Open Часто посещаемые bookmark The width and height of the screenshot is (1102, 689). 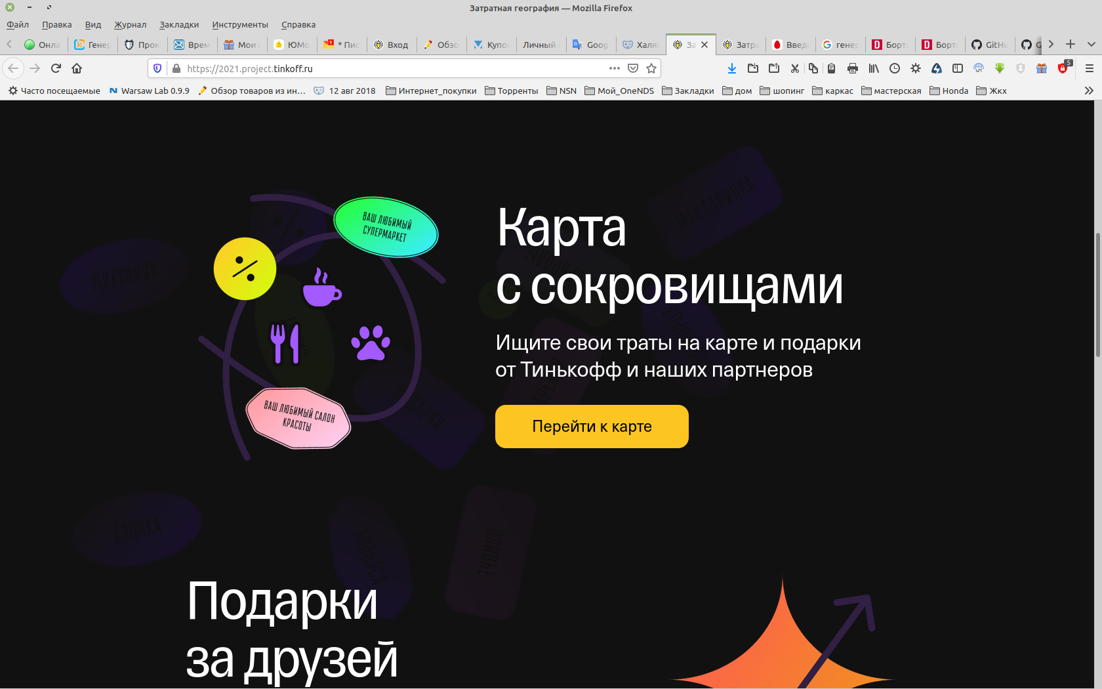click(54, 91)
